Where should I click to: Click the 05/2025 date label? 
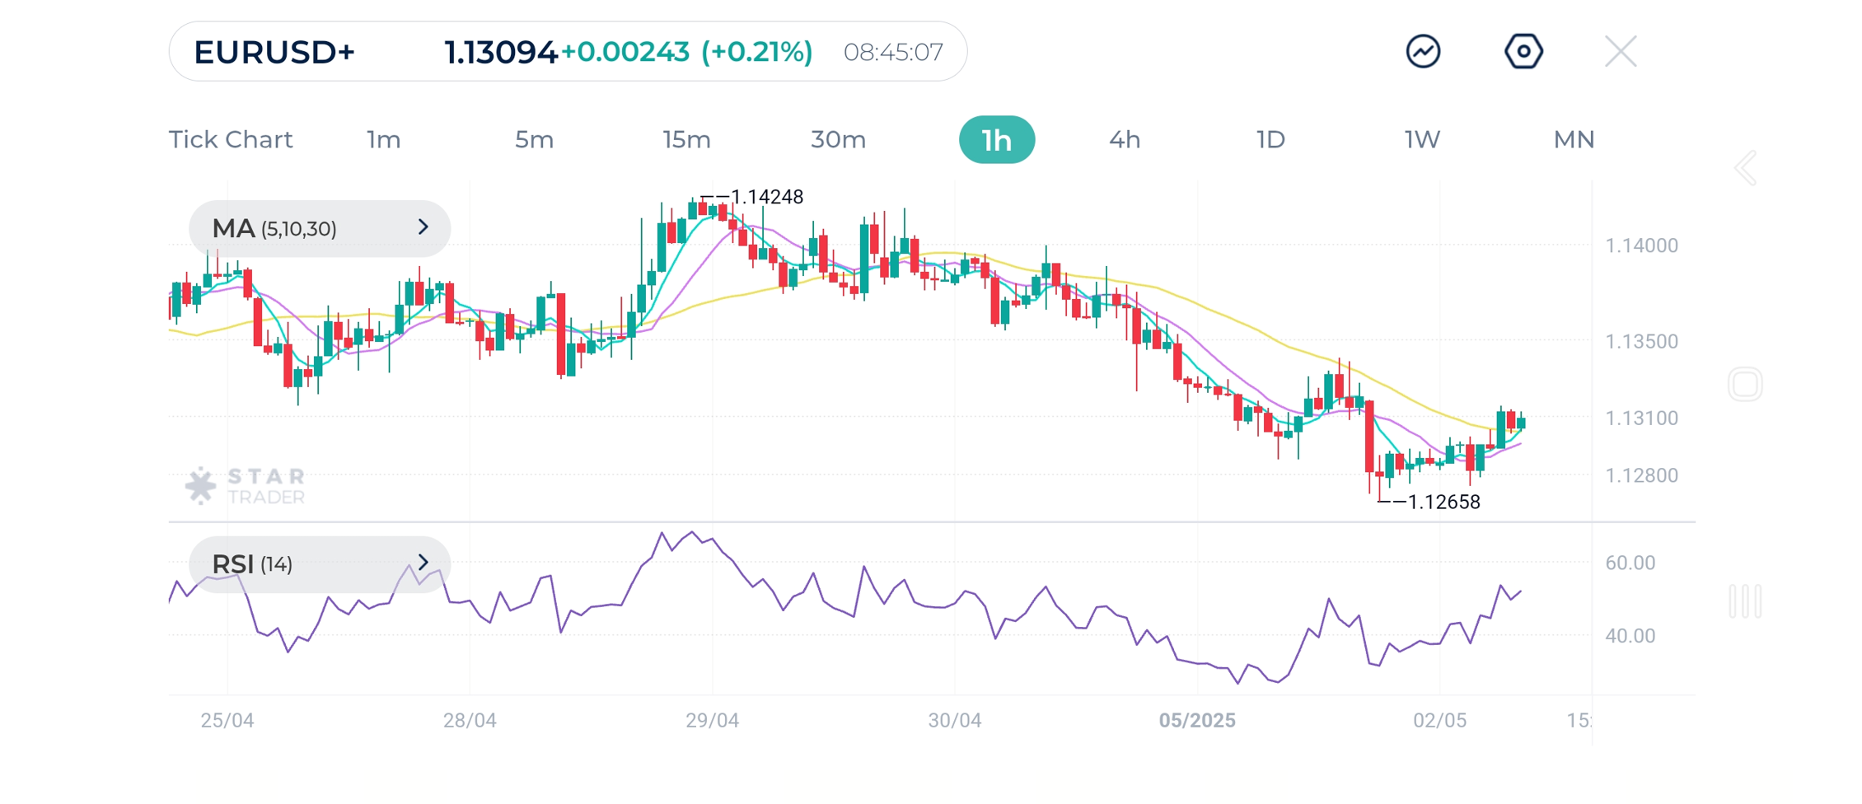1197,720
